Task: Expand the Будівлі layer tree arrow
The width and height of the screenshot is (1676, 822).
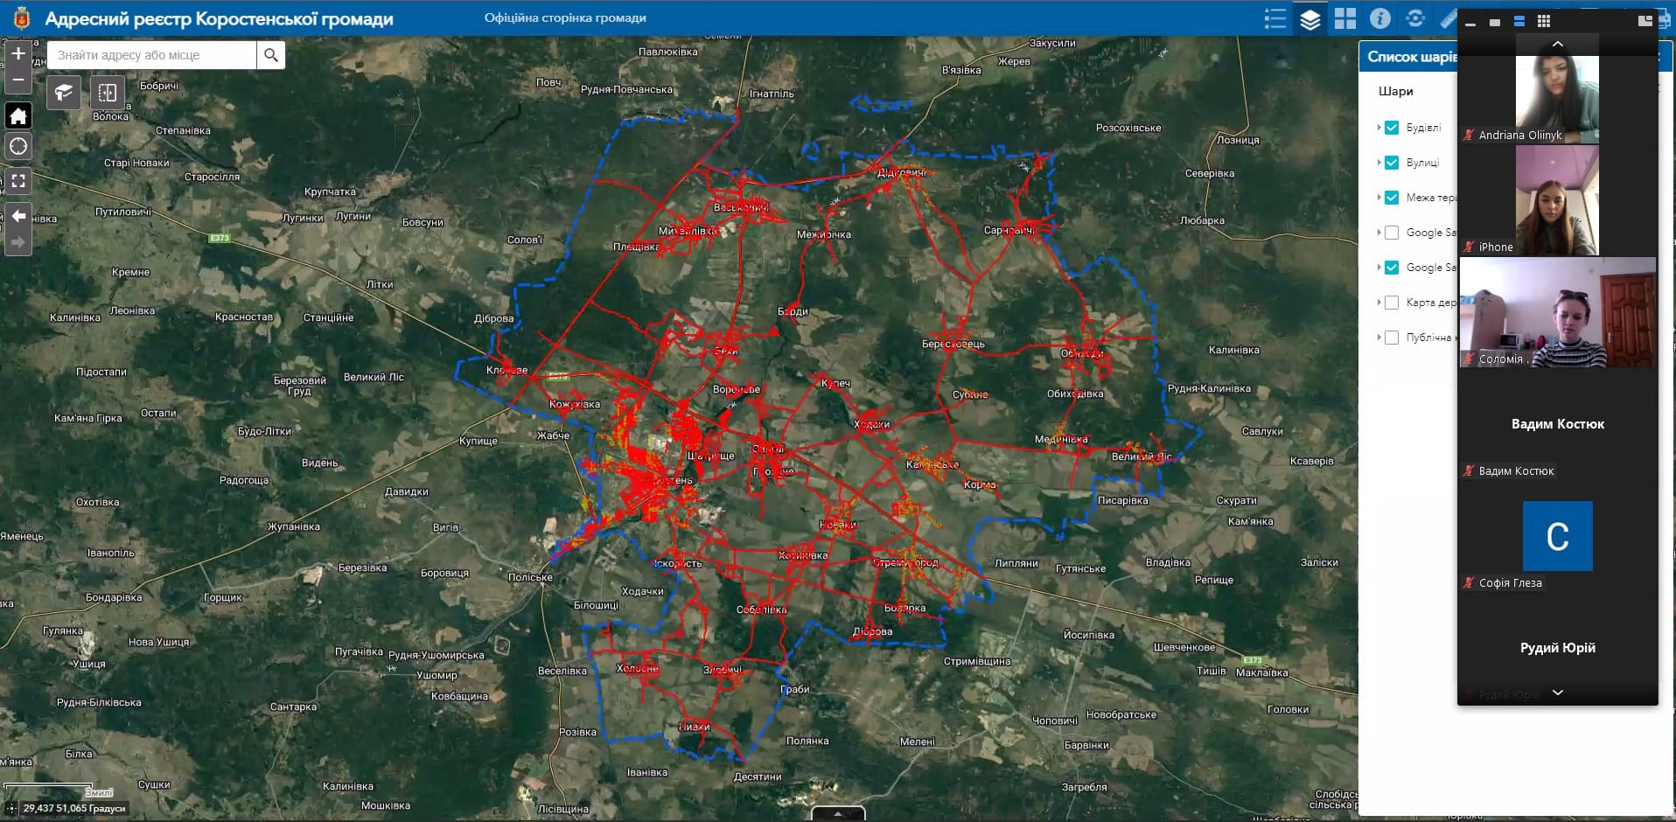Action: (x=1379, y=128)
